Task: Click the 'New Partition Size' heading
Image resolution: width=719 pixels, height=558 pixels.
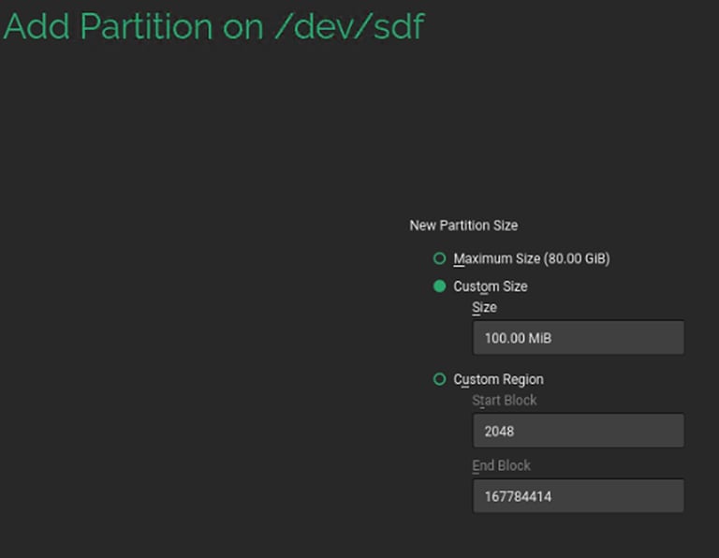Action: click(463, 226)
